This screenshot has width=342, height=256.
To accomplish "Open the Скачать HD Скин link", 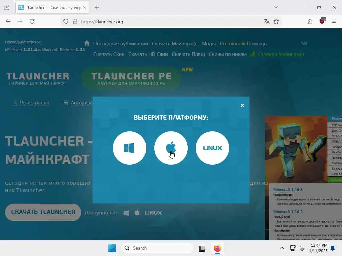I will point(148,54).
